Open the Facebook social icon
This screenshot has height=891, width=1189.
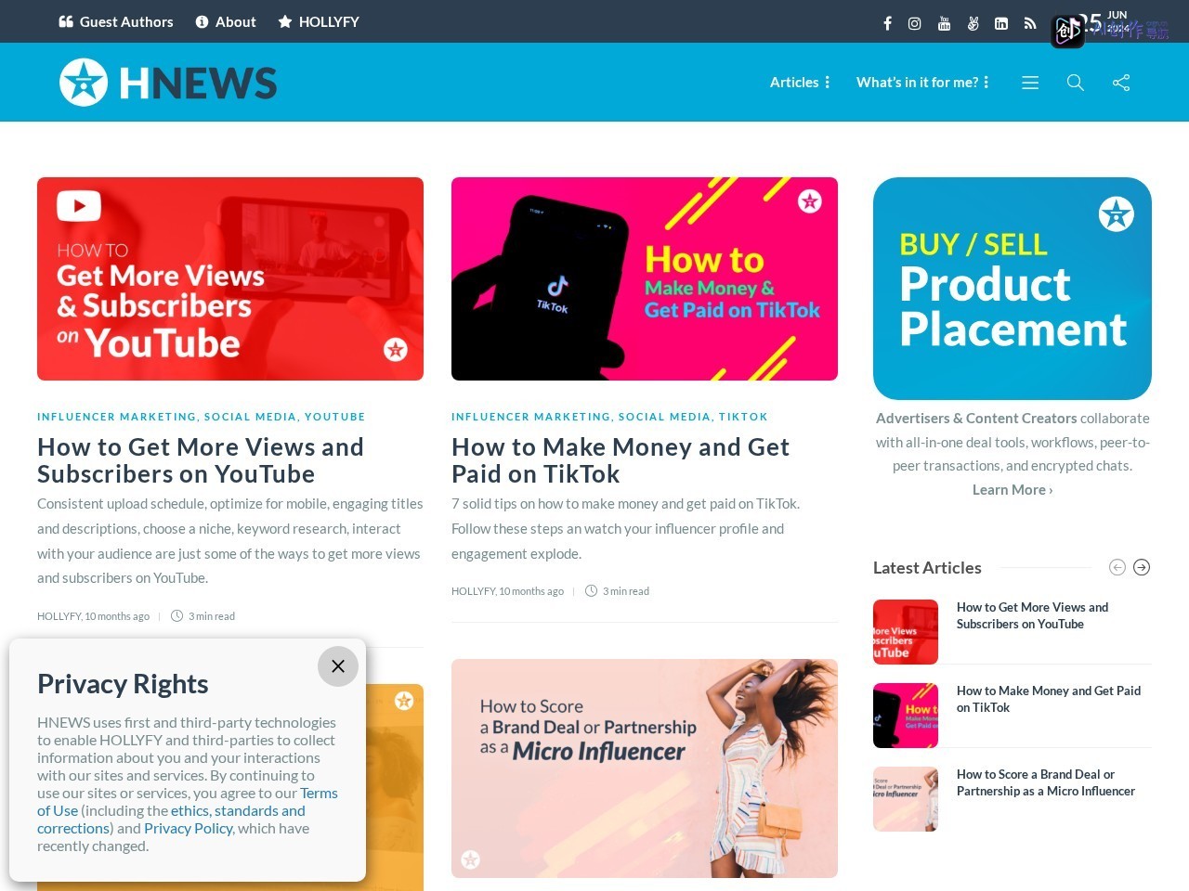[x=887, y=23]
